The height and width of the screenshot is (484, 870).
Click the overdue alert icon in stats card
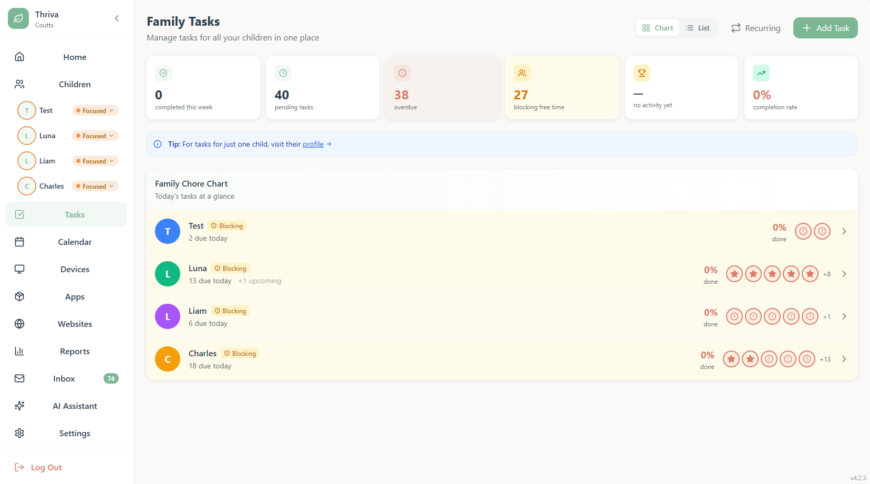tap(402, 73)
